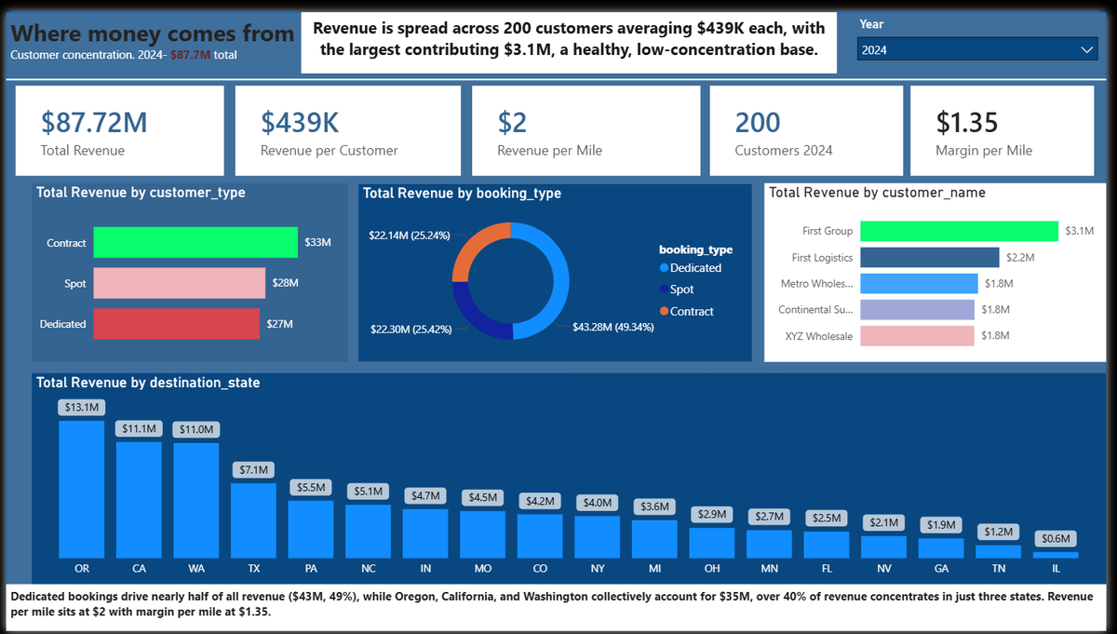
Task: Select the Continental Su... customer bar
Action: click(x=917, y=309)
